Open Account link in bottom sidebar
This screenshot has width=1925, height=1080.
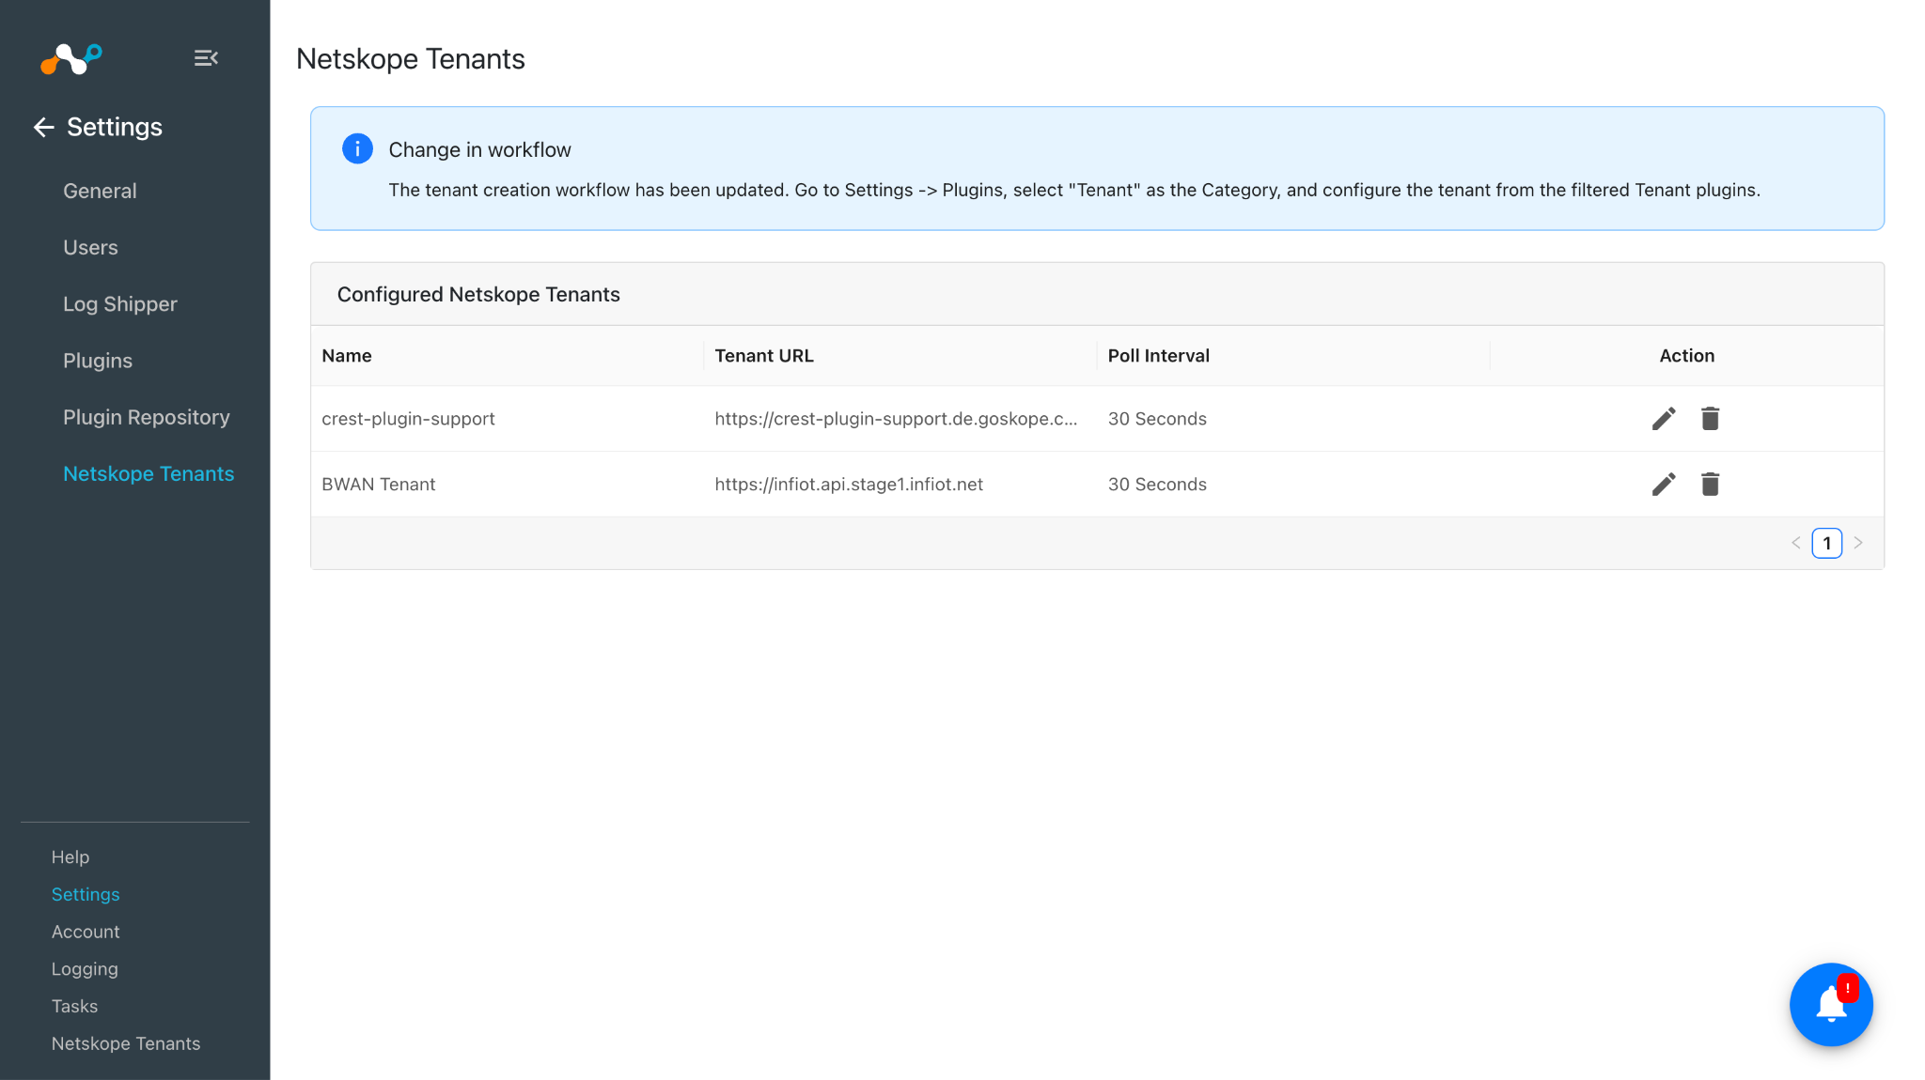coord(86,932)
